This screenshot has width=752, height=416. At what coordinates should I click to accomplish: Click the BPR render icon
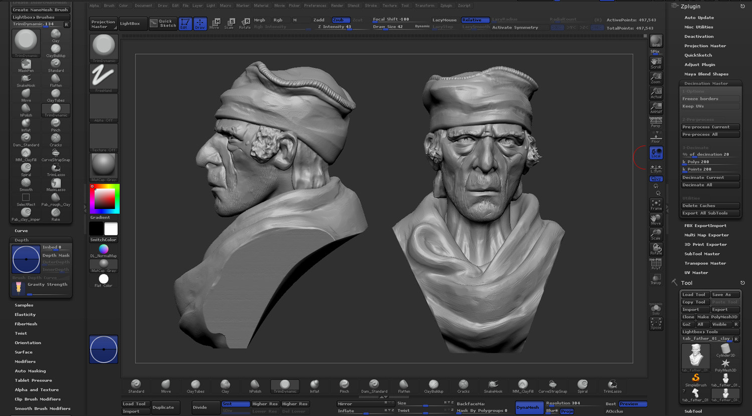click(x=656, y=42)
